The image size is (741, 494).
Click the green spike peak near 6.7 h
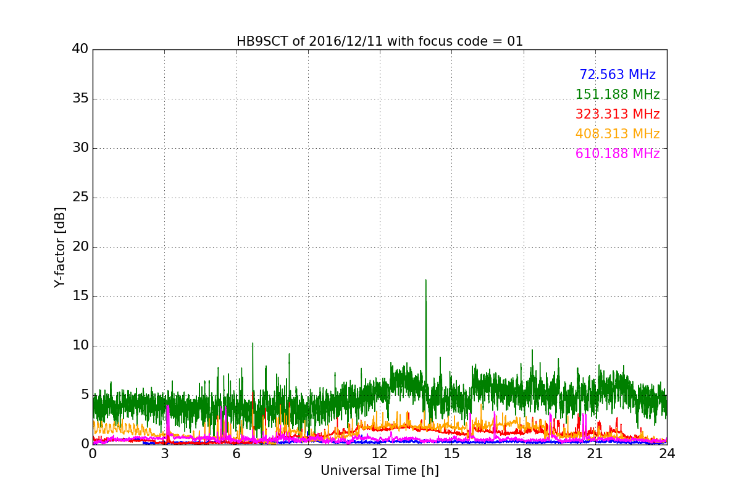[x=253, y=343]
